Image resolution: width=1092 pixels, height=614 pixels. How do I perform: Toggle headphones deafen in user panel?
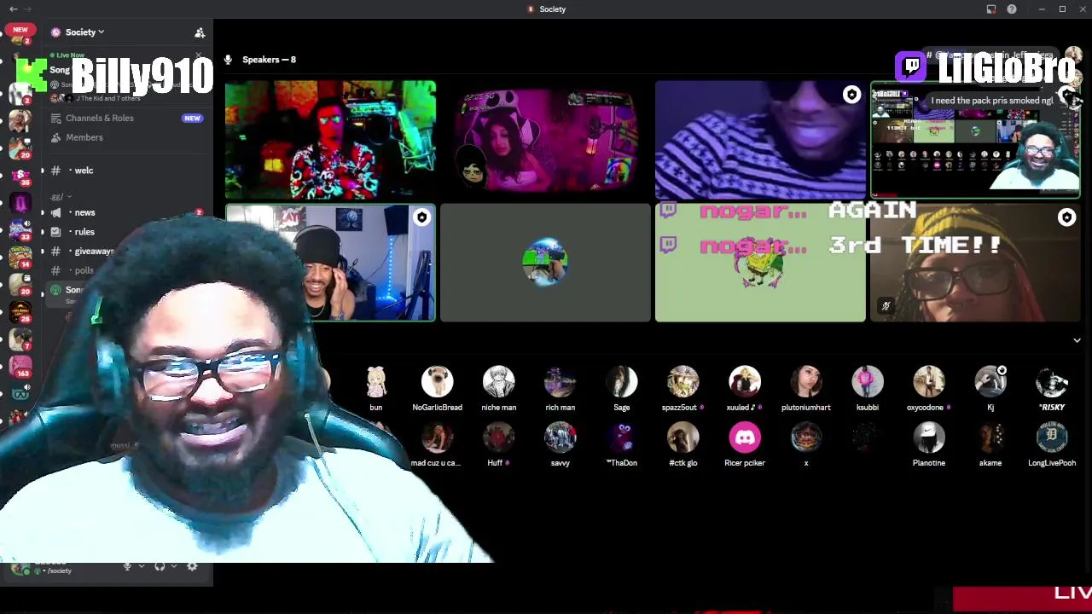[x=160, y=566]
